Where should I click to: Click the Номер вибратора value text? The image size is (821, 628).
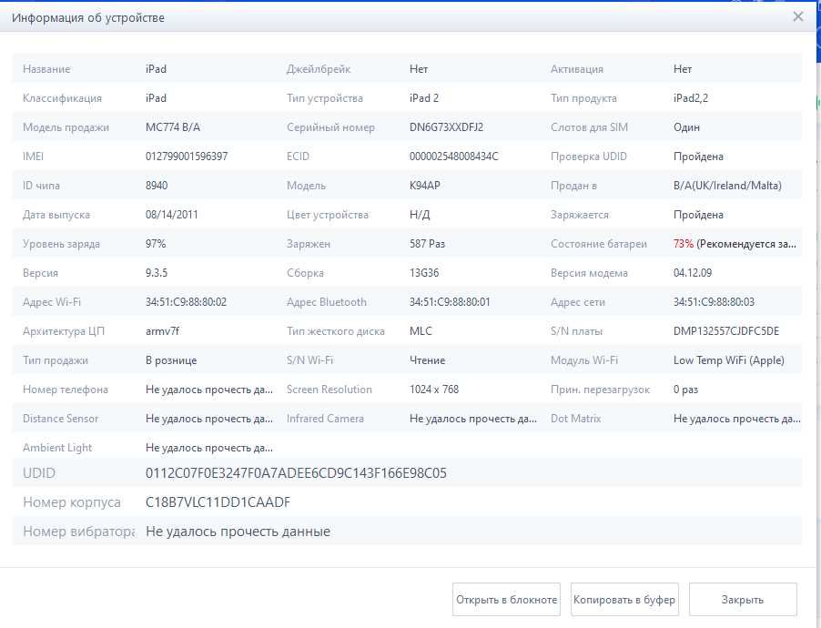click(238, 532)
